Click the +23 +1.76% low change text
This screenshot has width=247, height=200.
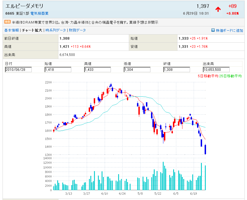coord(199,47)
